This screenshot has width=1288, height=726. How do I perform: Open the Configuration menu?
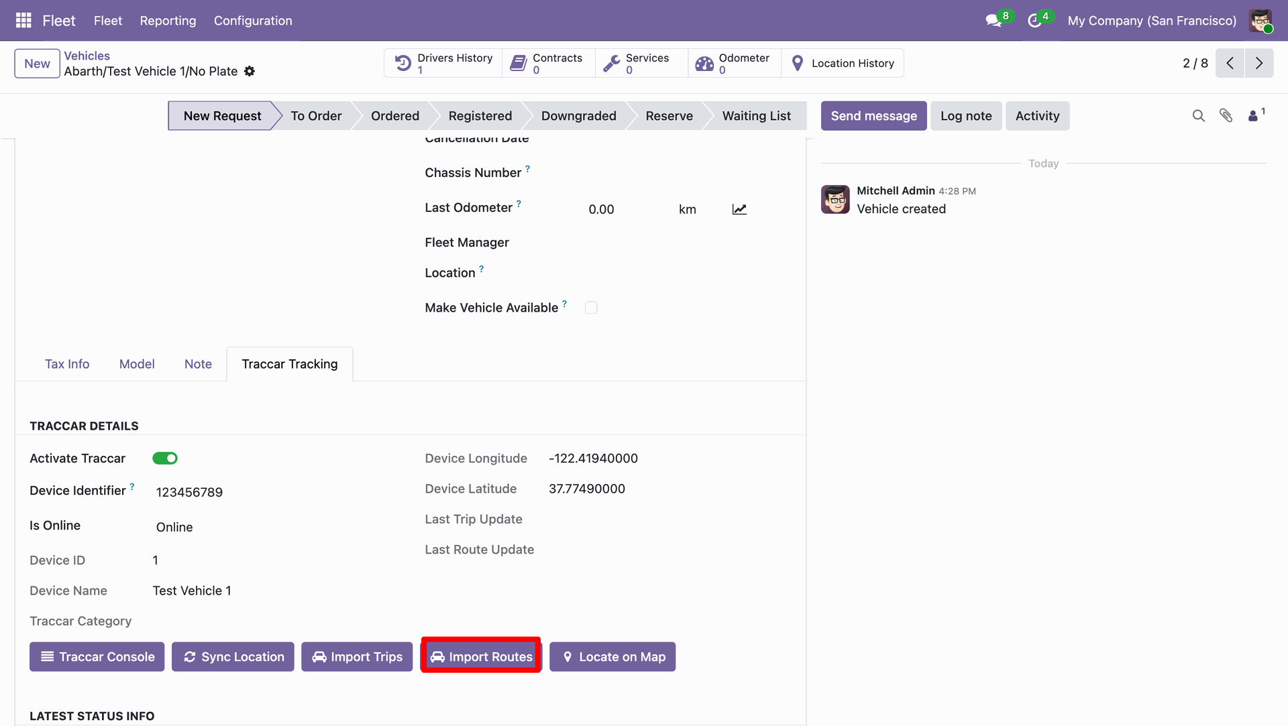point(253,21)
